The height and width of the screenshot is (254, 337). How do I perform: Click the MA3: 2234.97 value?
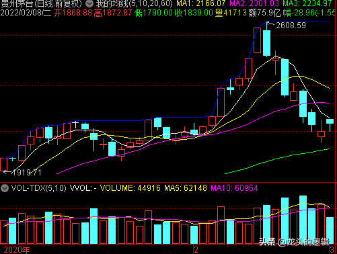307,3
